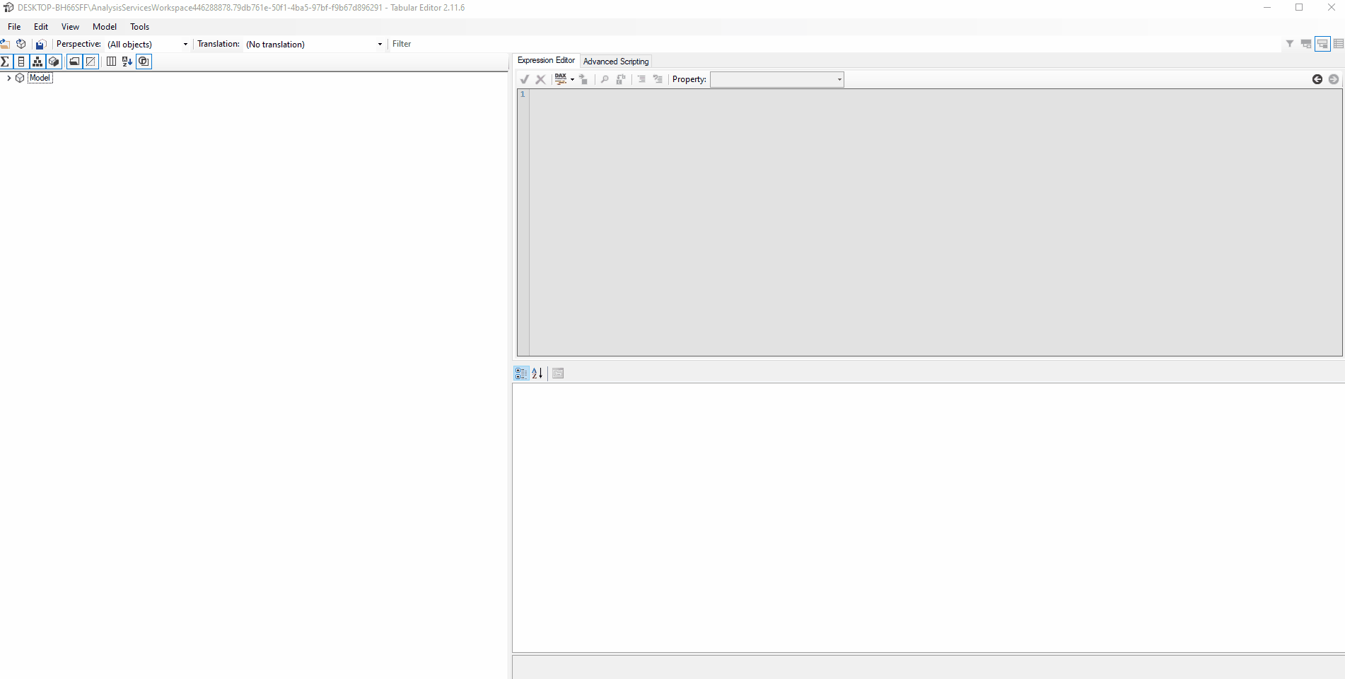Image resolution: width=1345 pixels, height=679 pixels.
Task: Open the Model menu
Action: [105, 27]
